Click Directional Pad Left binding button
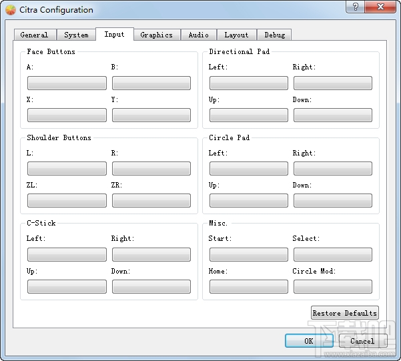Image resolution: width=401 pixels, height=361 pixels. click(249, 83)
